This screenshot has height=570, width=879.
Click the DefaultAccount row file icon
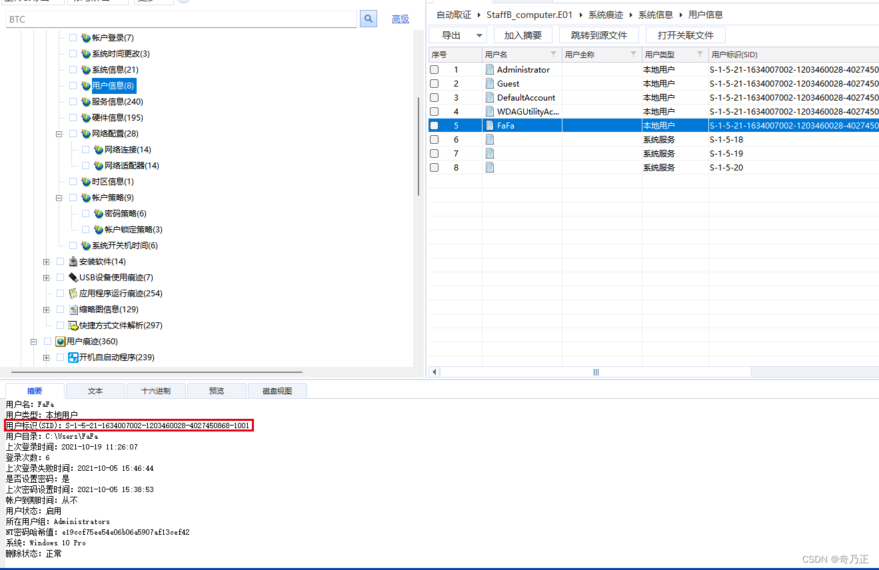pos(490,97)
